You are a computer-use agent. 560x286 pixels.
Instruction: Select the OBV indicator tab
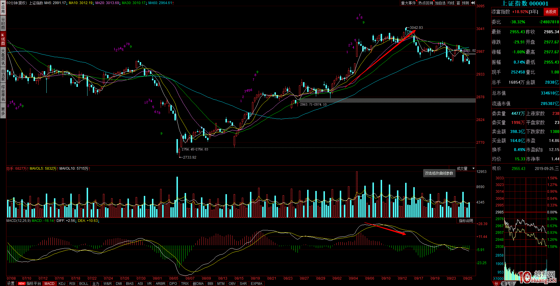point(232,283)
